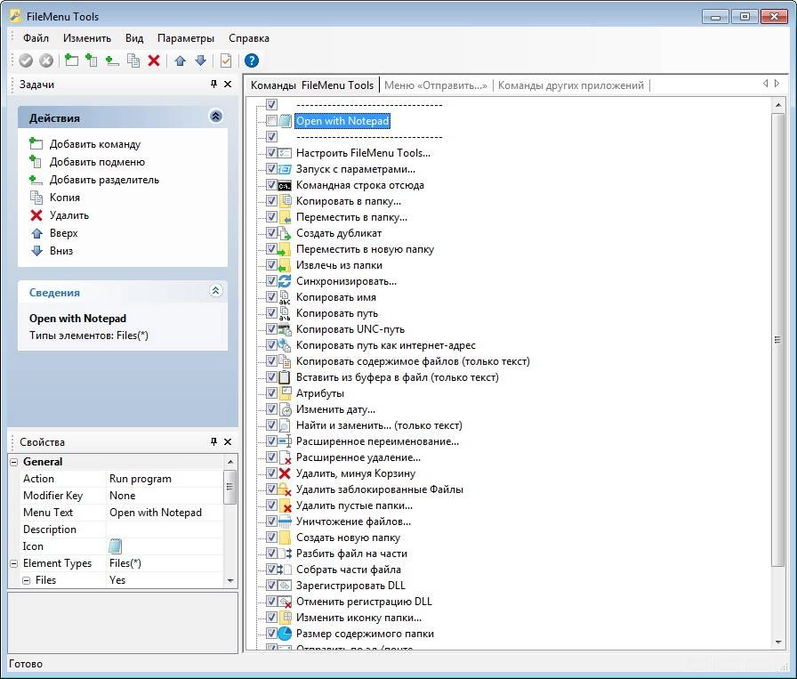Click the red X Delete toolbar icon
This screenshot has width=797, height=679.
click(154, 61)
